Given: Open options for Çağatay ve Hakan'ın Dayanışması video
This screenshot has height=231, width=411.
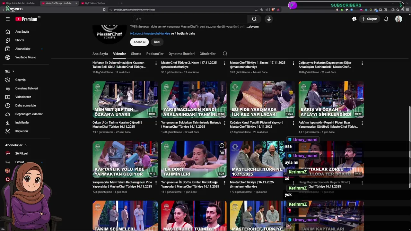Looking at the screenshot, I should (362, 63).
